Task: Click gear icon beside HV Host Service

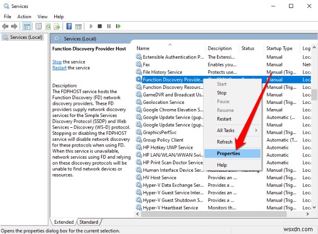Action: click(x=139, y=177)
